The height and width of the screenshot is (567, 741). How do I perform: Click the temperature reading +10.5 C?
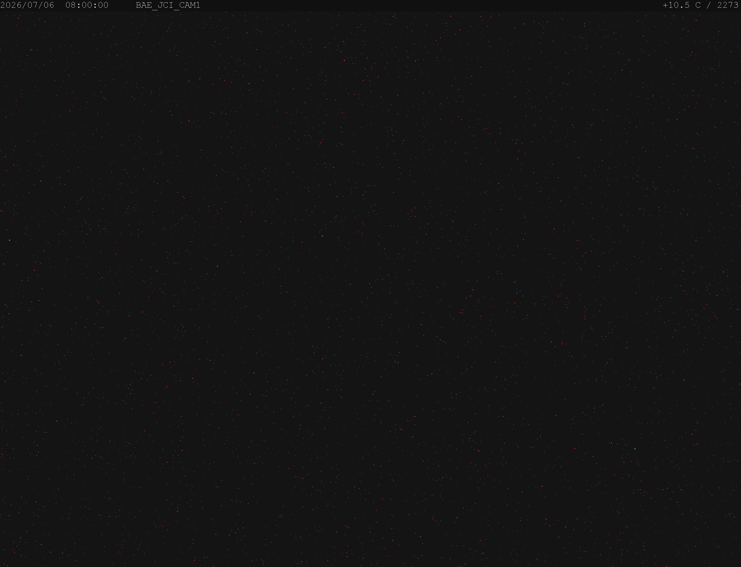click(x=682, y=5)
